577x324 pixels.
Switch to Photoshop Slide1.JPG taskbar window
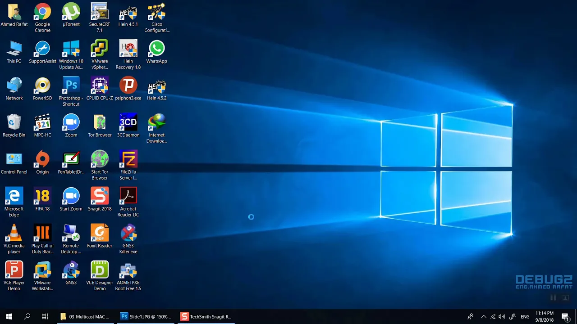(146, 316)
